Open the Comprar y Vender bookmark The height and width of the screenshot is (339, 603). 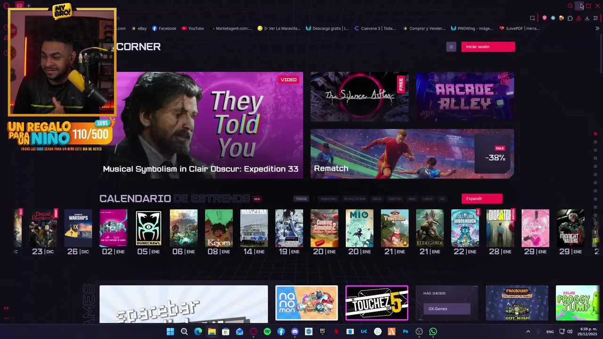[x=424, y=28]
